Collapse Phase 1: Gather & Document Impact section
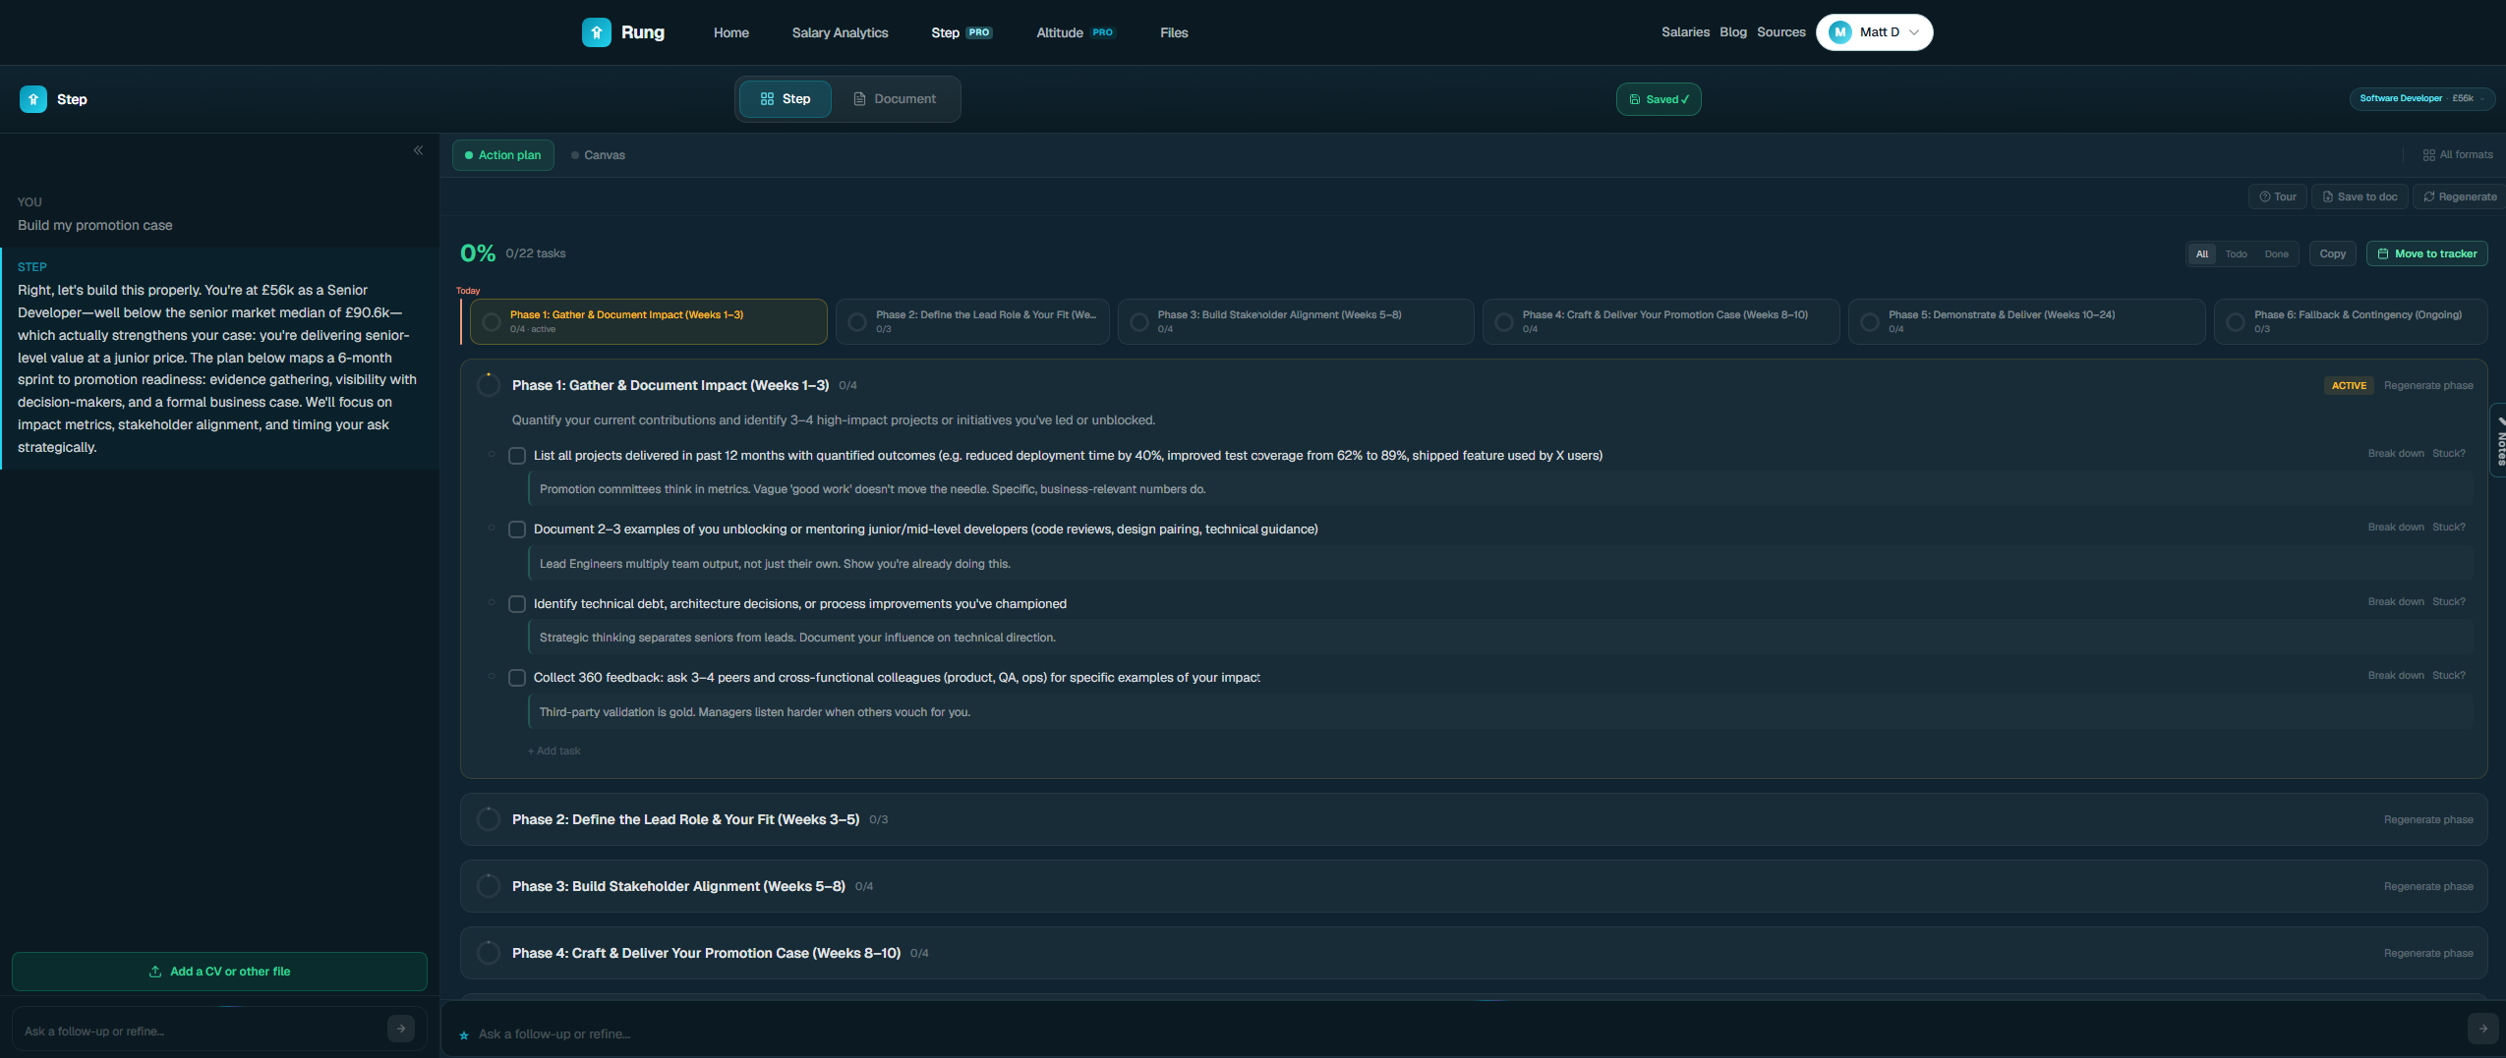This screenshot has width=2506, height=1058. coord(670,385)
